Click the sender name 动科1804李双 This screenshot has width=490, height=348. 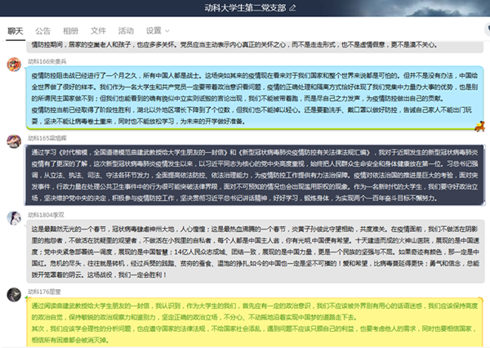click(46, 212)
